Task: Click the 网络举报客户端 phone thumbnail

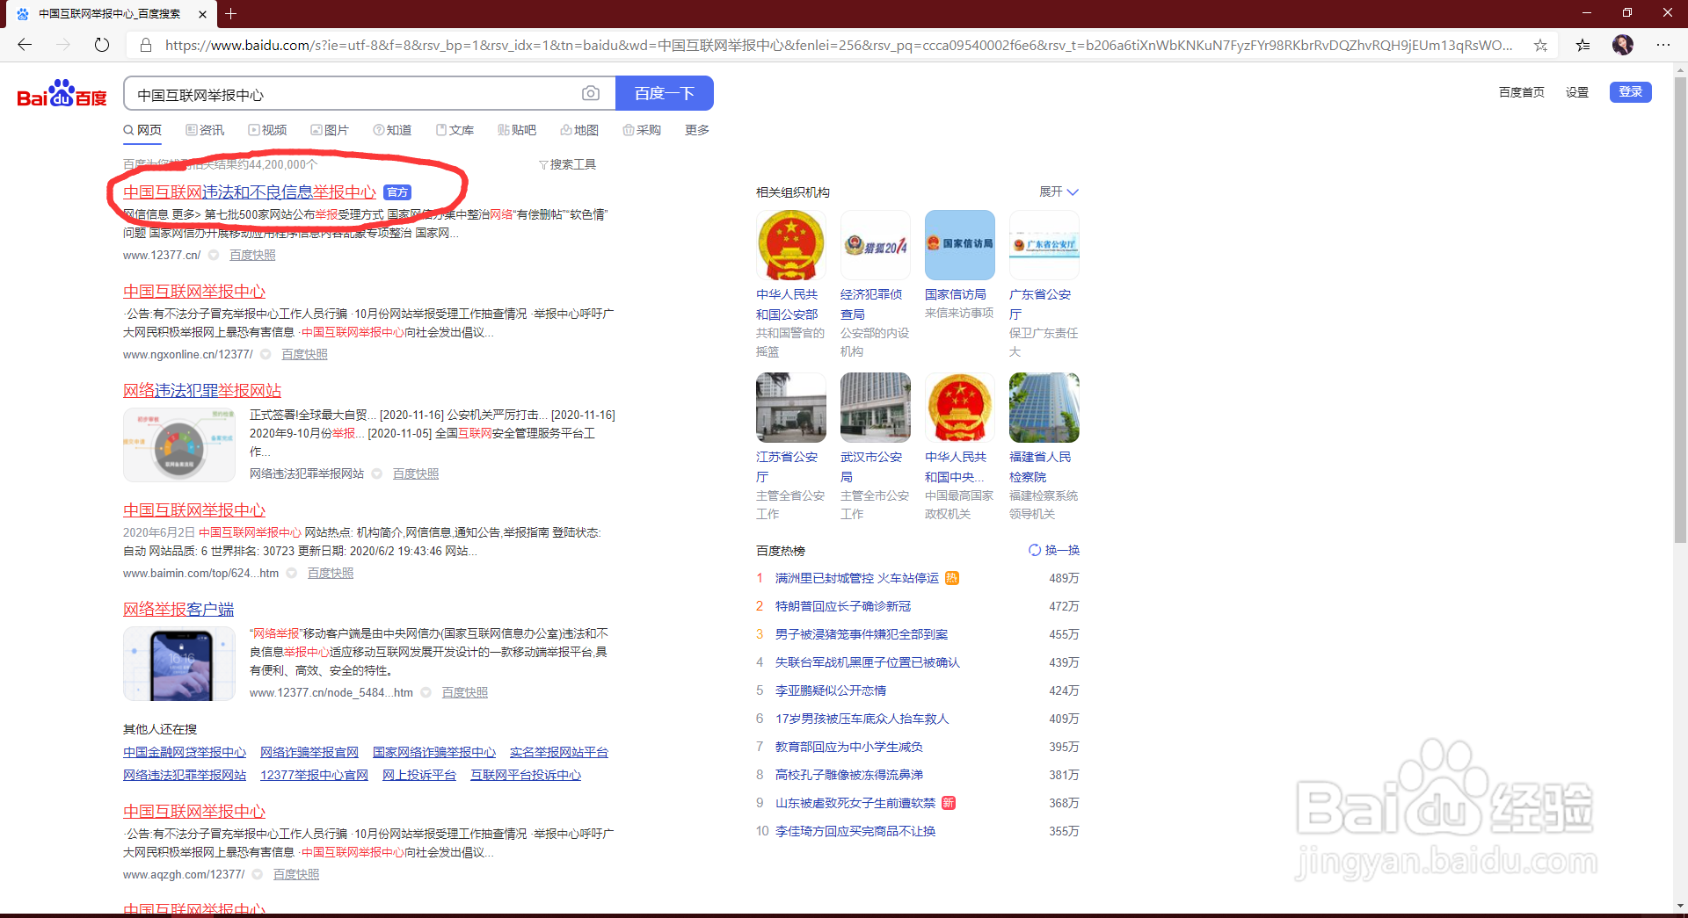Action: [179, 664]
